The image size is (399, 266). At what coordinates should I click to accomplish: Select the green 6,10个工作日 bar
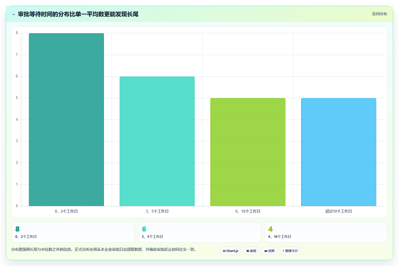[248, 152]
